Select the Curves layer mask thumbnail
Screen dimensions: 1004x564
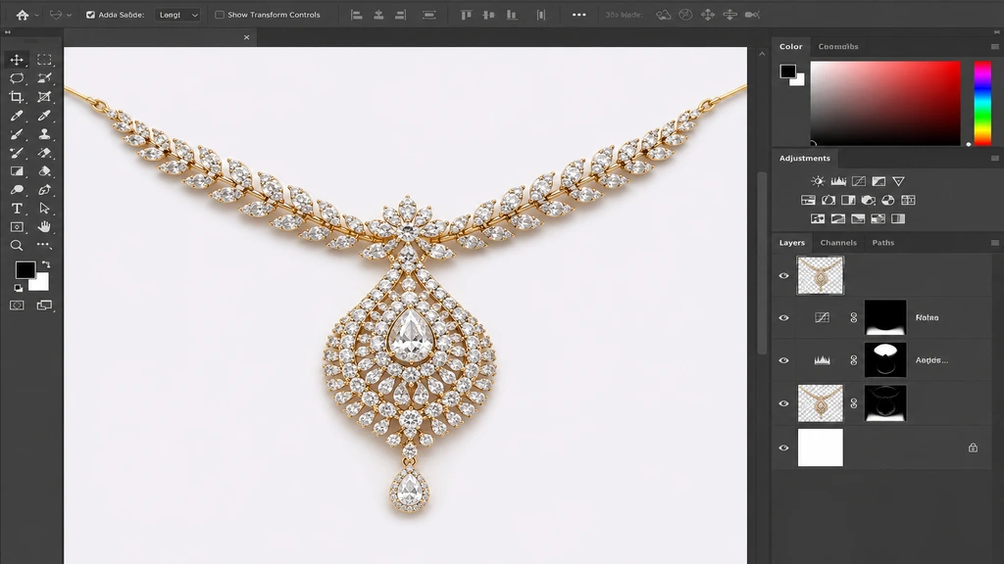tap(885, 318)
